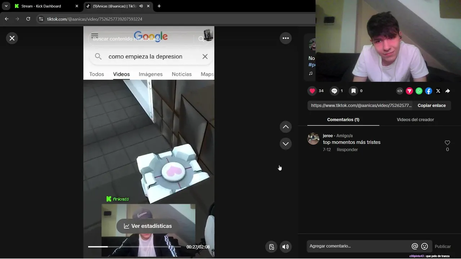Viewport: 461px width, 259px height.
Task: Close the Stream - Kick Dashboard tab
Action: [77, 6]
